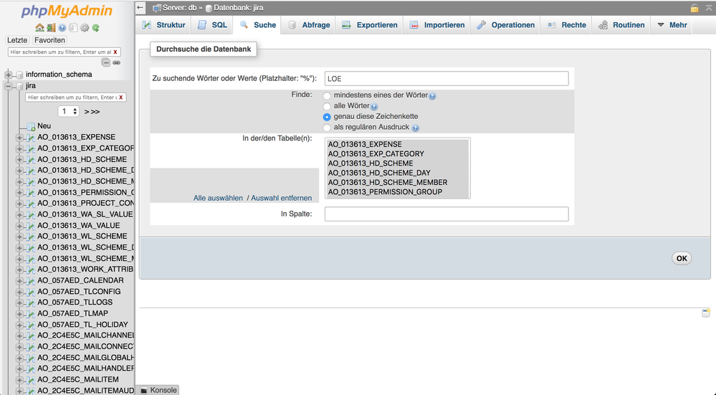
Task: Click table icon next to AO_013613_WA_VALUE
Action: 31,226
